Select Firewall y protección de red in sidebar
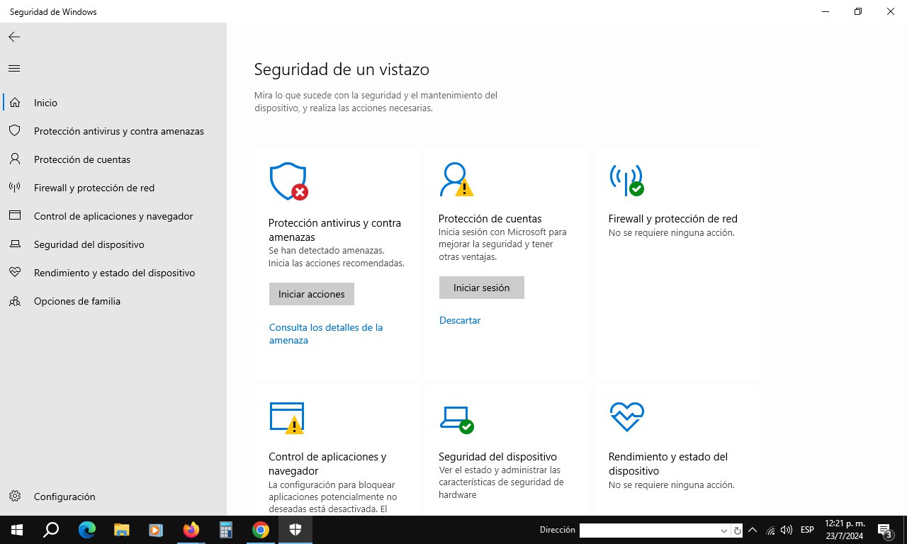907x544 pixels. (94, 188)
